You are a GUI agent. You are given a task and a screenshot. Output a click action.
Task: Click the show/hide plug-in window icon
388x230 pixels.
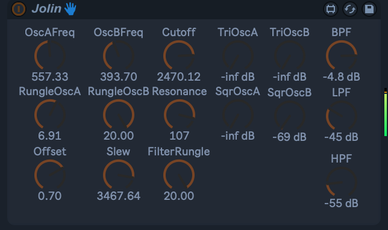(331, 10)
